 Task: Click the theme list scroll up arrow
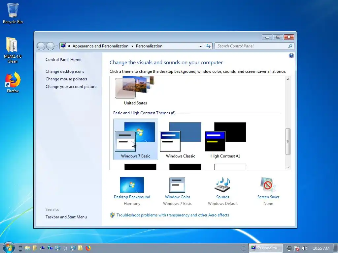pyautogui.click(x=288, y=79)
